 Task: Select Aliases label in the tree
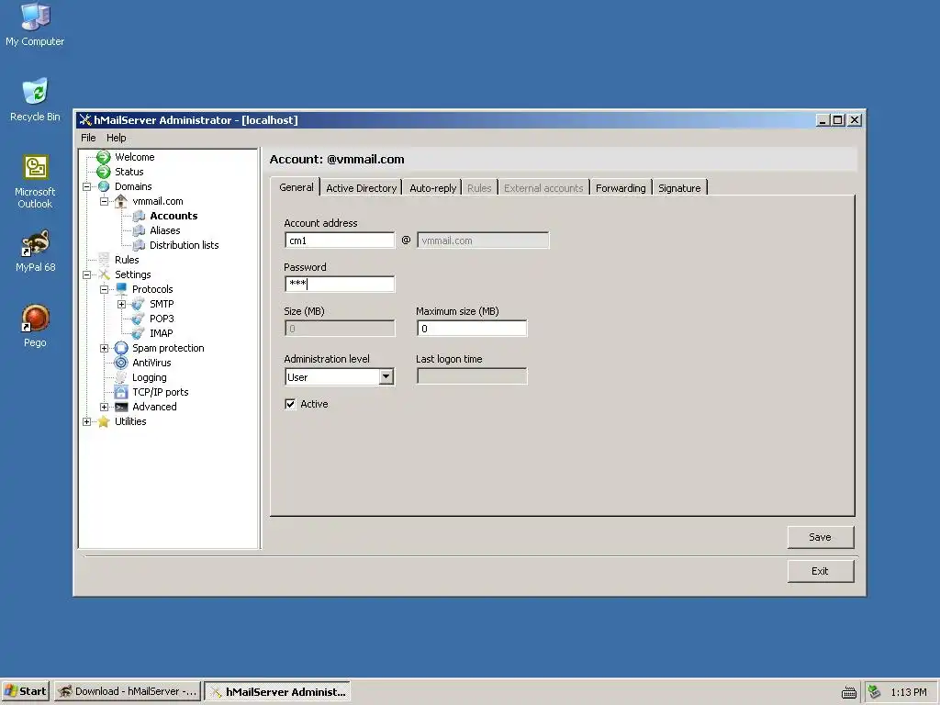tap(165, 230)
